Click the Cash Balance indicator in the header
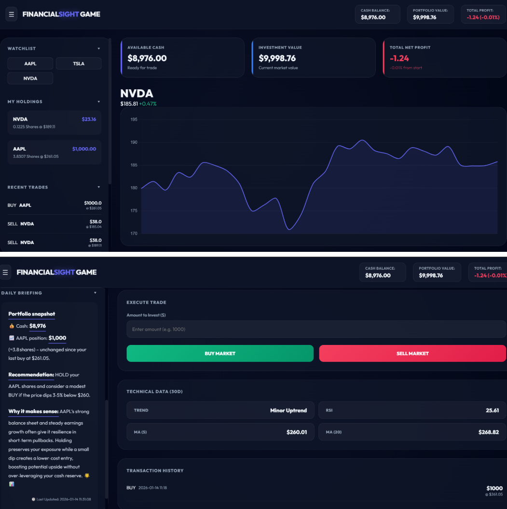This screenshot has height=509, width=507. tap(377, 14)
